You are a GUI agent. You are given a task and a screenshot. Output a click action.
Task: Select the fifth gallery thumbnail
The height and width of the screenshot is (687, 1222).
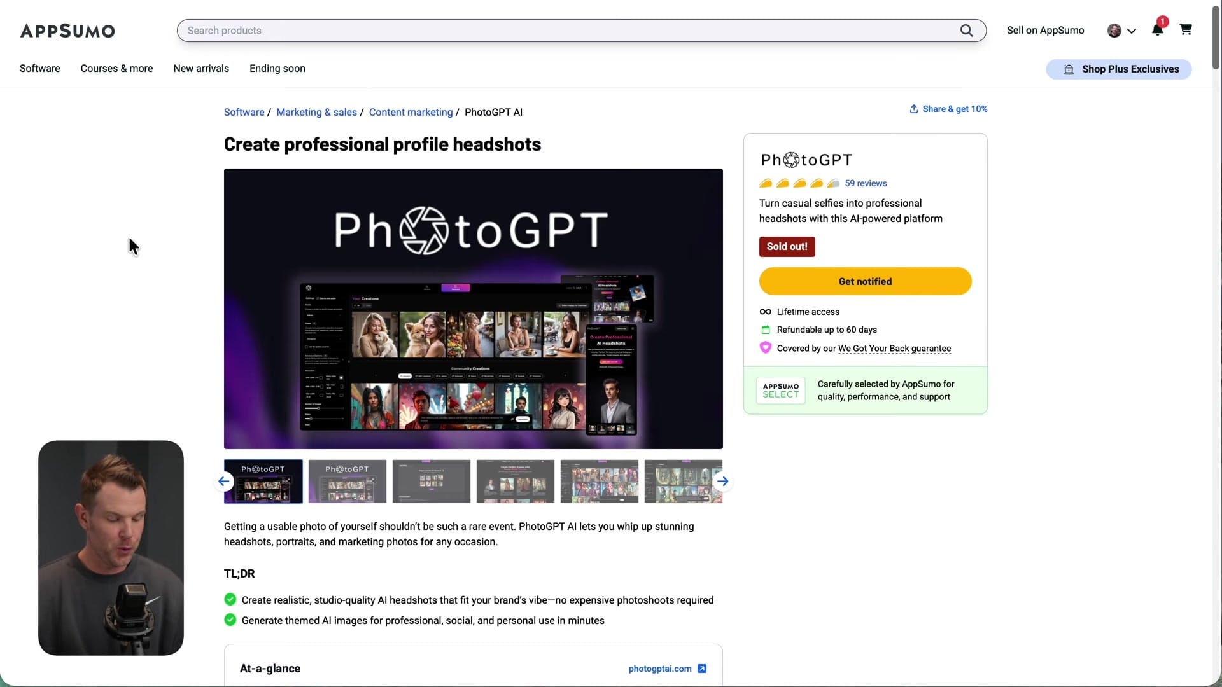[600, 482]
